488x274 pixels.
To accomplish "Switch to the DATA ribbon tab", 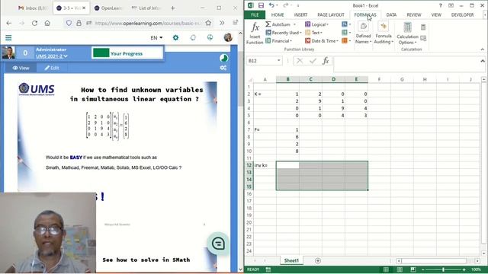I will (391, 14).
